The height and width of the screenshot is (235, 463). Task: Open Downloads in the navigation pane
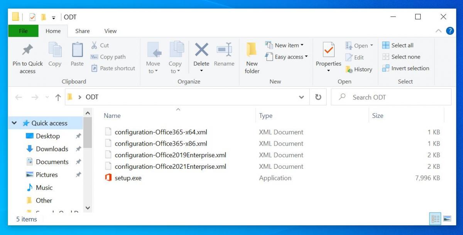[x=52, y=149]
